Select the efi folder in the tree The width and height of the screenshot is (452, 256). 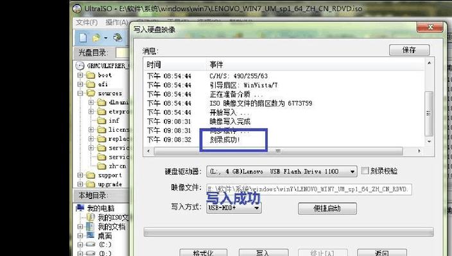(x=97, y=84)
